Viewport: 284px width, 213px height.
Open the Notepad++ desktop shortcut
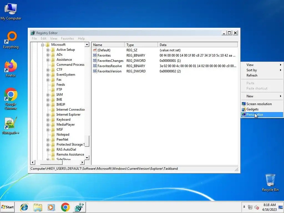(11, 126)
